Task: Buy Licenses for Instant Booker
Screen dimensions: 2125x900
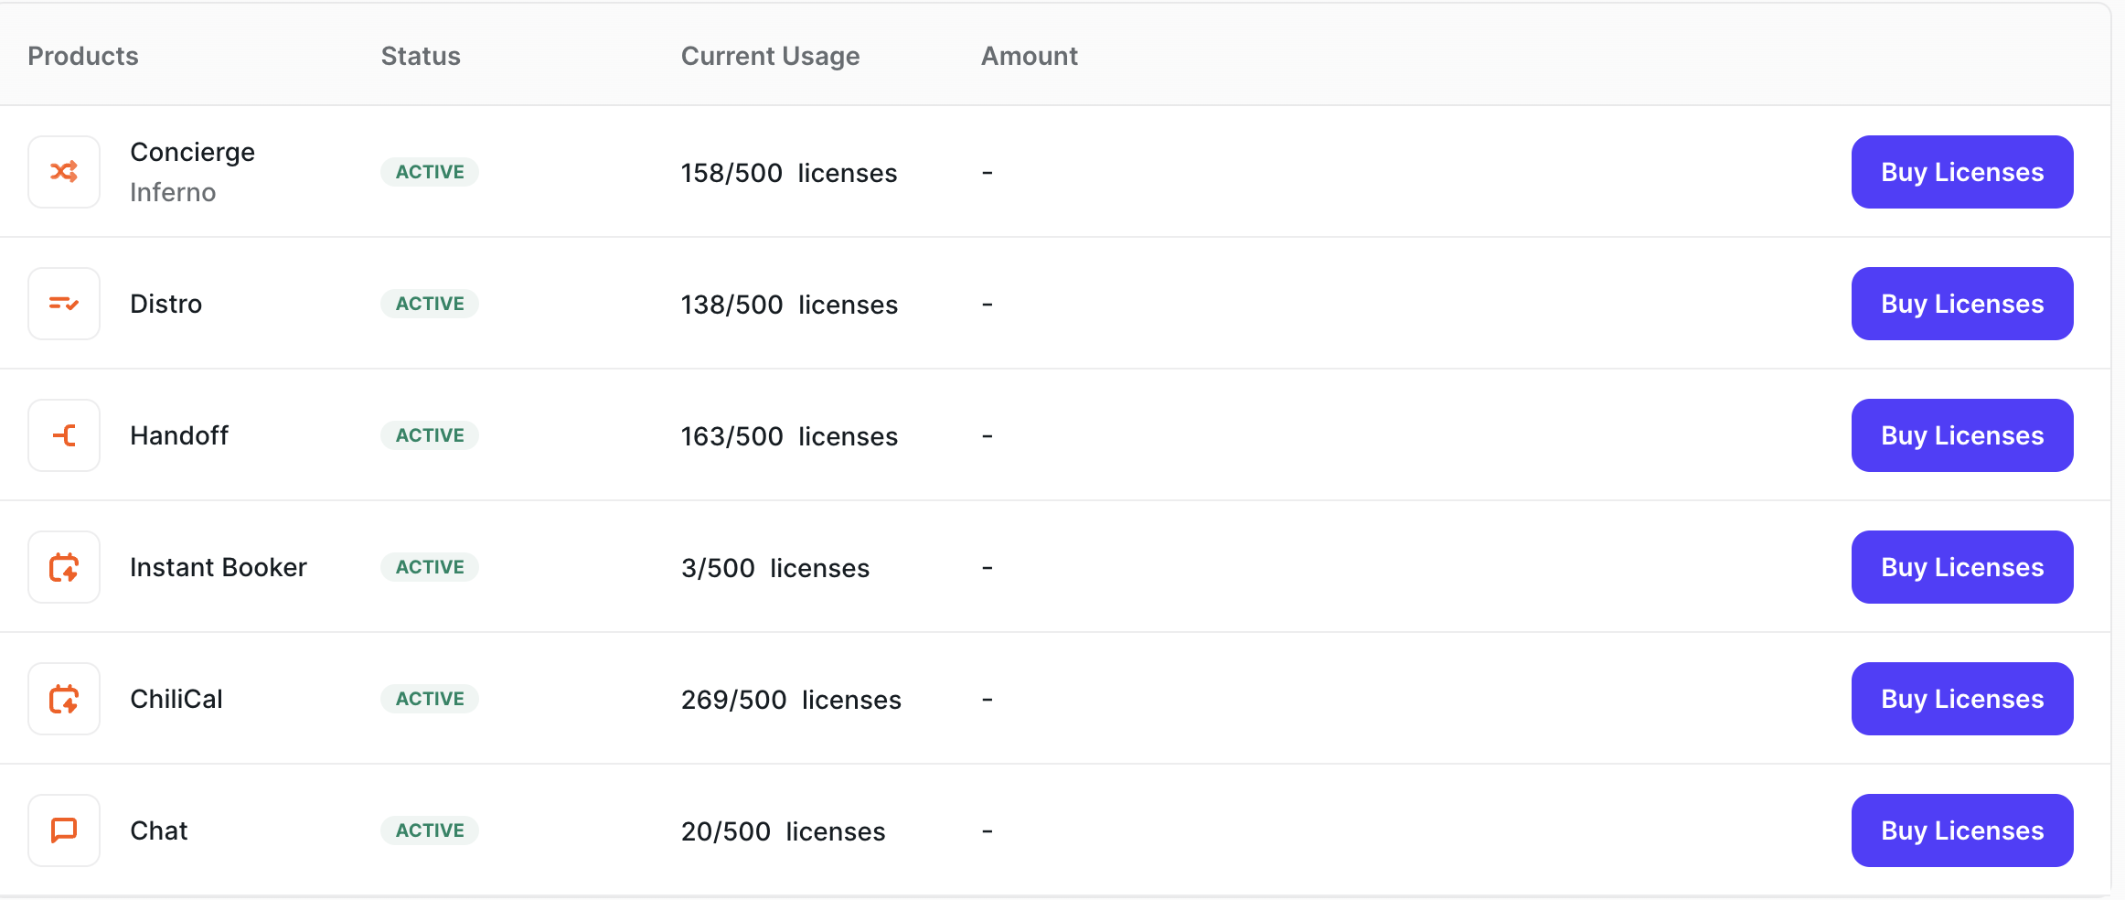Action: pos(1962,567)
